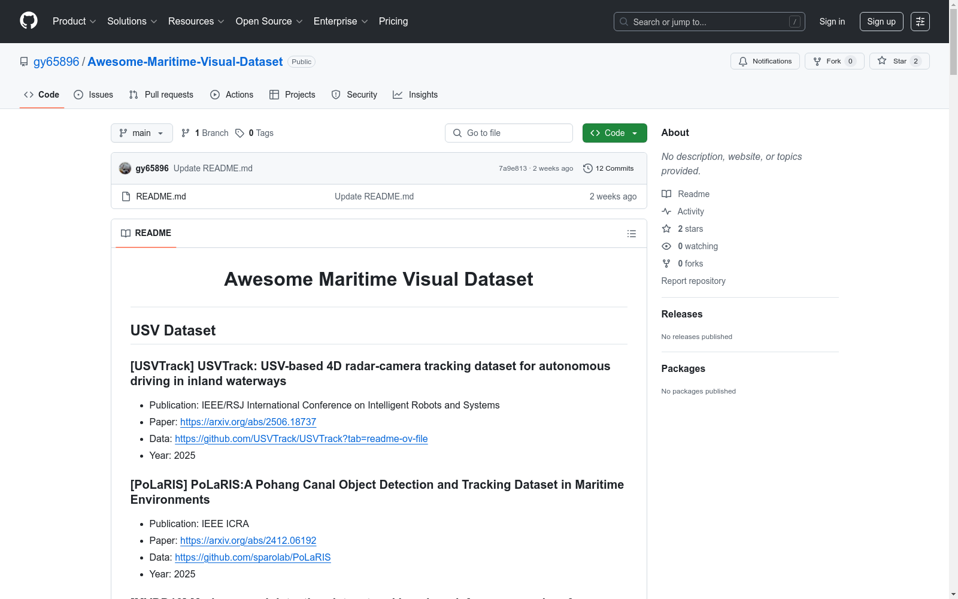Click 'Publication: IEEE ICRA' text

point(199,524)
